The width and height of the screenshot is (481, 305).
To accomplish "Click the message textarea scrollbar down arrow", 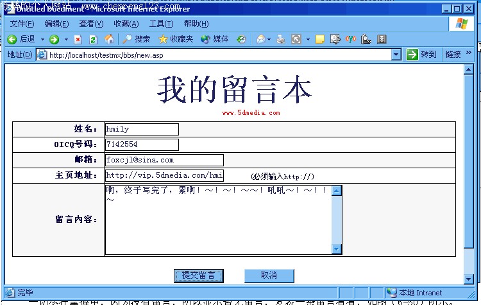I will tap(337, 248).
